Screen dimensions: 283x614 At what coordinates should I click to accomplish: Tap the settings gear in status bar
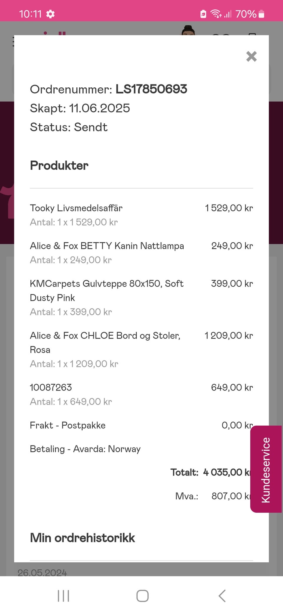[x=50, y=14]
